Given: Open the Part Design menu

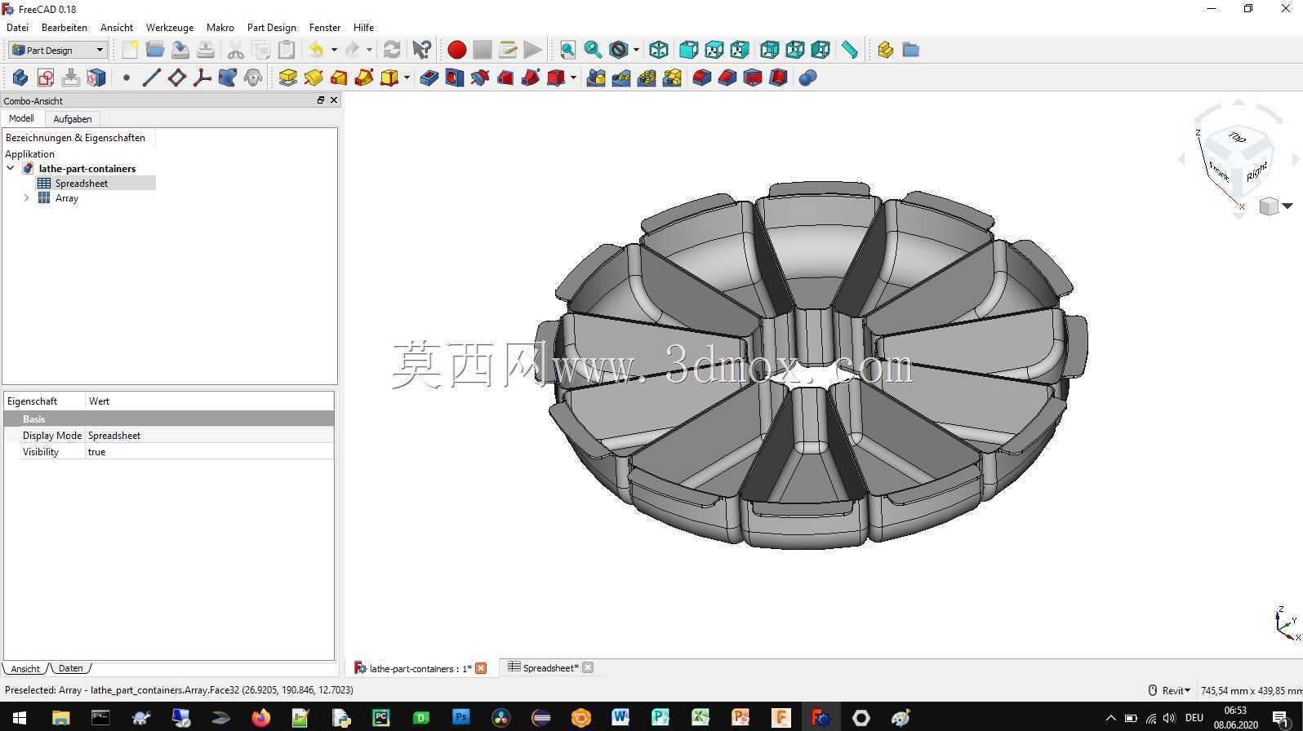Looking at the screenshot, I should click(272, 27).
